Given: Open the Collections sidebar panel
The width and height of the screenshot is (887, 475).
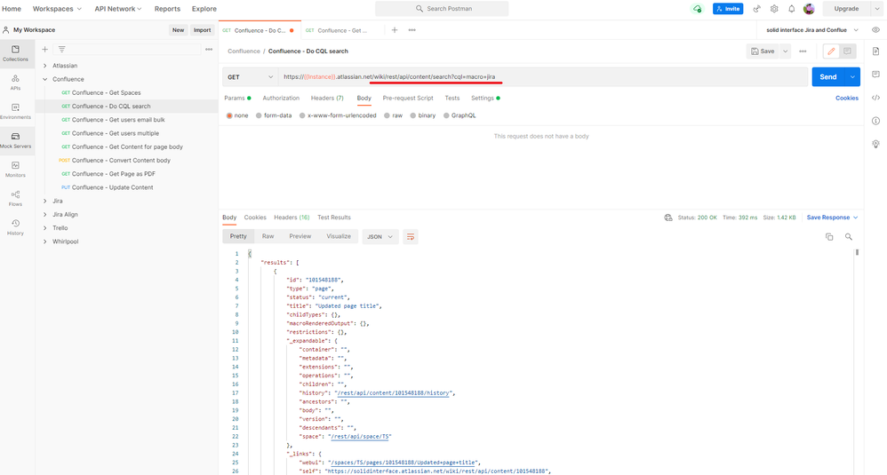Looking at the screenshot, I should (x=15, y=53).
